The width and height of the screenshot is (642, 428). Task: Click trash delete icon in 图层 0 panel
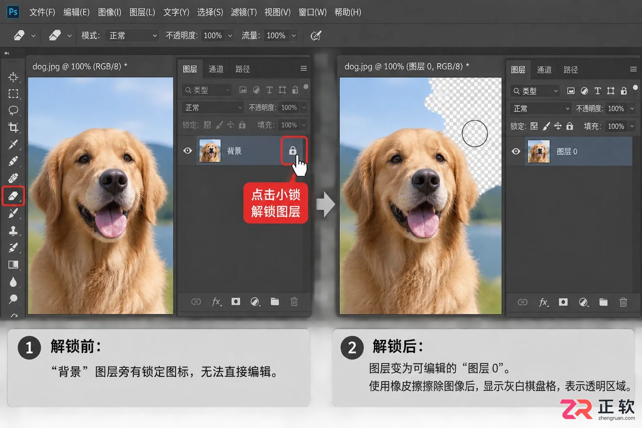[x=623, y=302]
